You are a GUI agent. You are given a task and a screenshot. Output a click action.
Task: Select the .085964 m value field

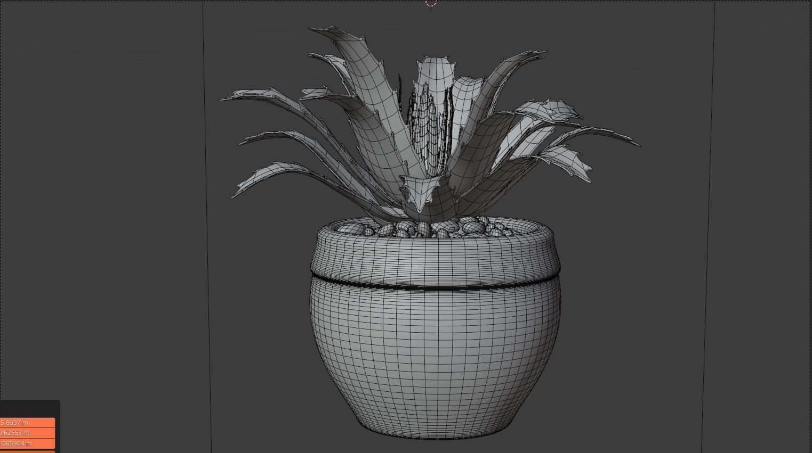[x=27, y=443]
